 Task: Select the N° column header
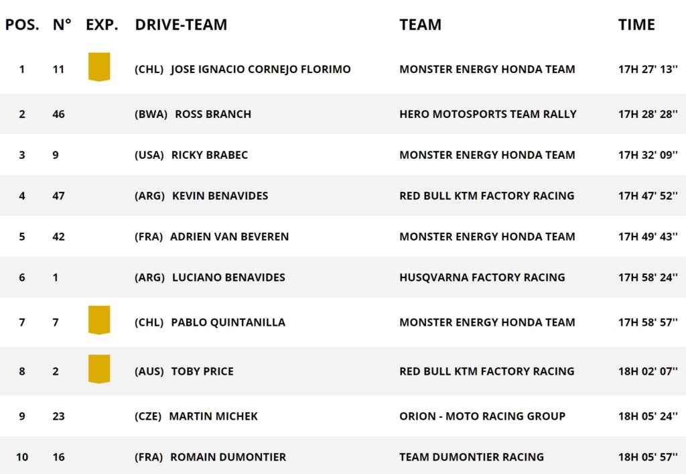tap(62, 25)
